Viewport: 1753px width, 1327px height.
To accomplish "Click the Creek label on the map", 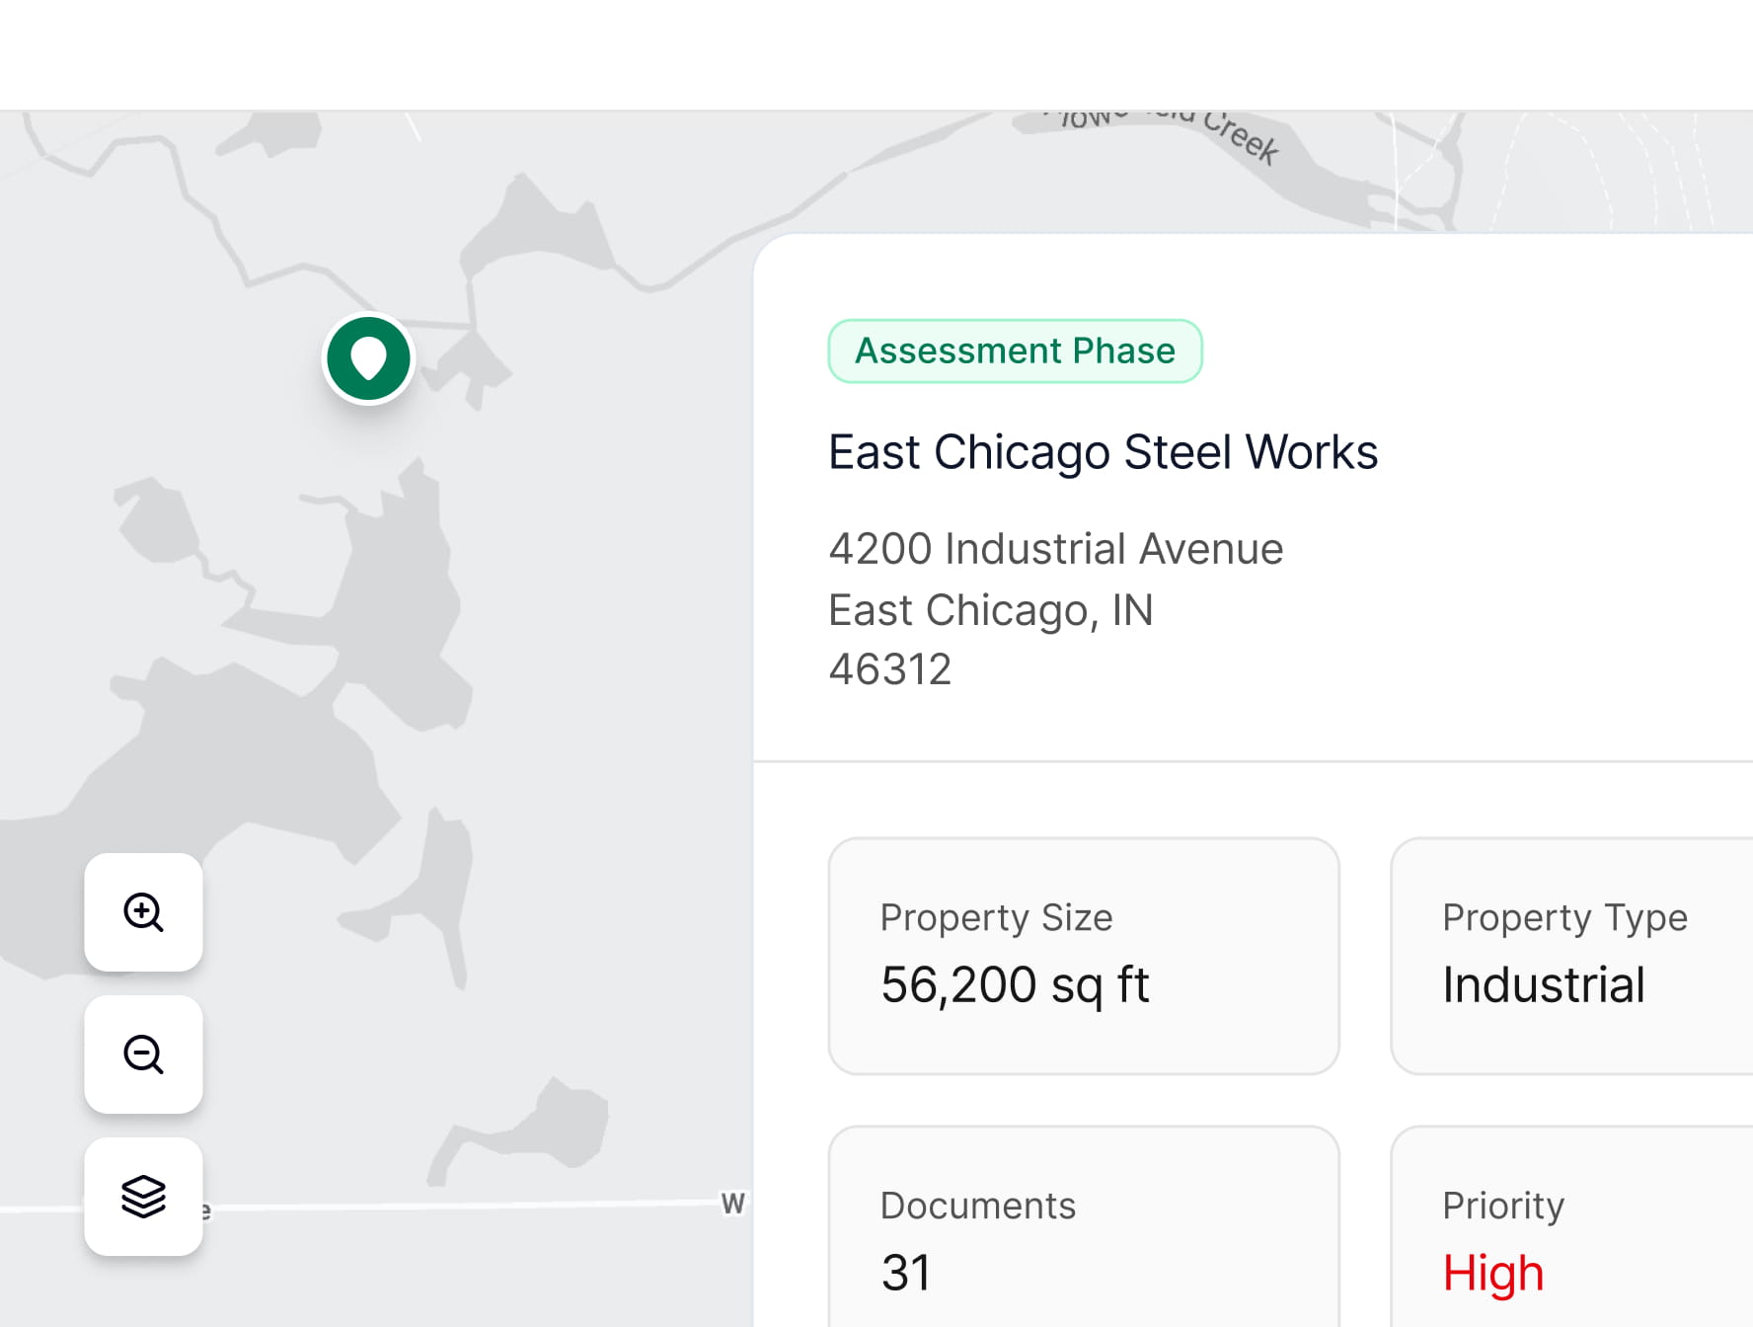I will (1241, 137).
